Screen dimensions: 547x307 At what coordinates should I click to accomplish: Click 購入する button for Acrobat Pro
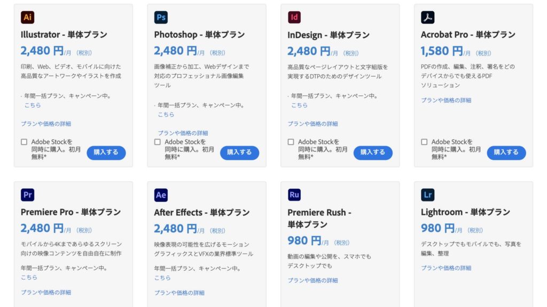(x=506, y=152)
